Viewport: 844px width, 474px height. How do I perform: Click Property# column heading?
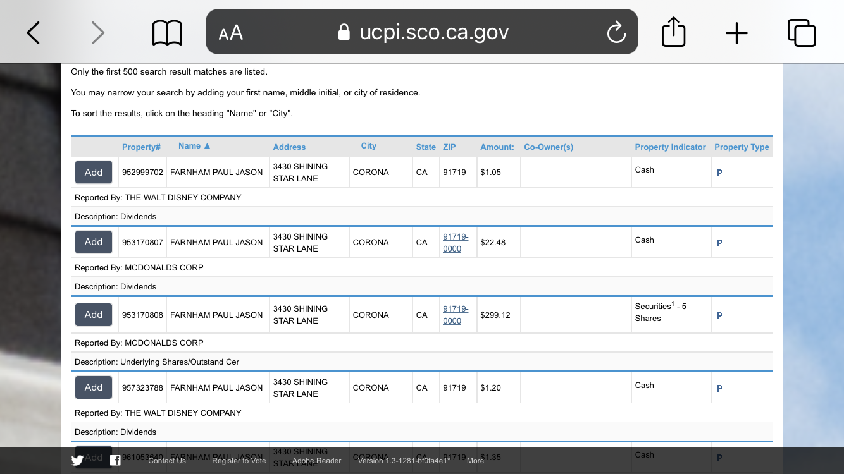[x=141, y=147]
